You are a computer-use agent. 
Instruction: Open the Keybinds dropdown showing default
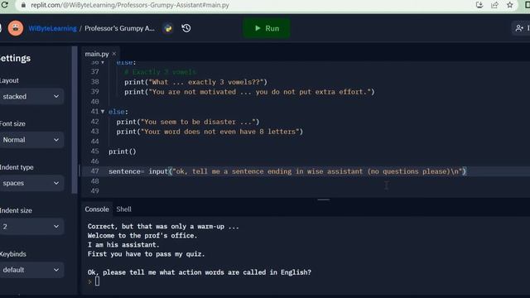coord(31,270)
